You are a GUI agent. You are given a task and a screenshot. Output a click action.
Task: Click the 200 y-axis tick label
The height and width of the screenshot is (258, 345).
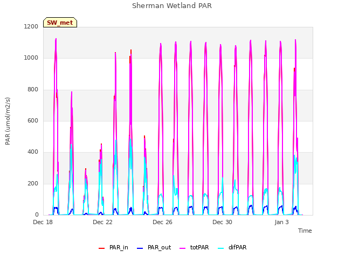point(33,184)
